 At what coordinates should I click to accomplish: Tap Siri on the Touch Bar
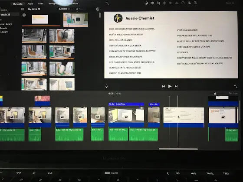226,173
